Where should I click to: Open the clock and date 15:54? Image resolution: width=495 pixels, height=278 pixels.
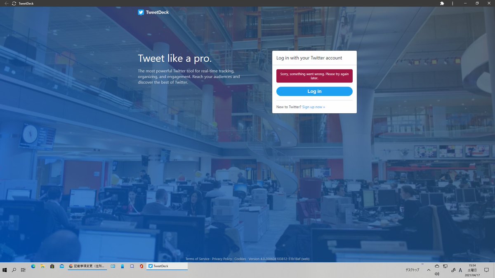473,270
